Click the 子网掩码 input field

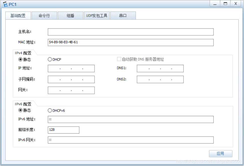coord(71,79)
